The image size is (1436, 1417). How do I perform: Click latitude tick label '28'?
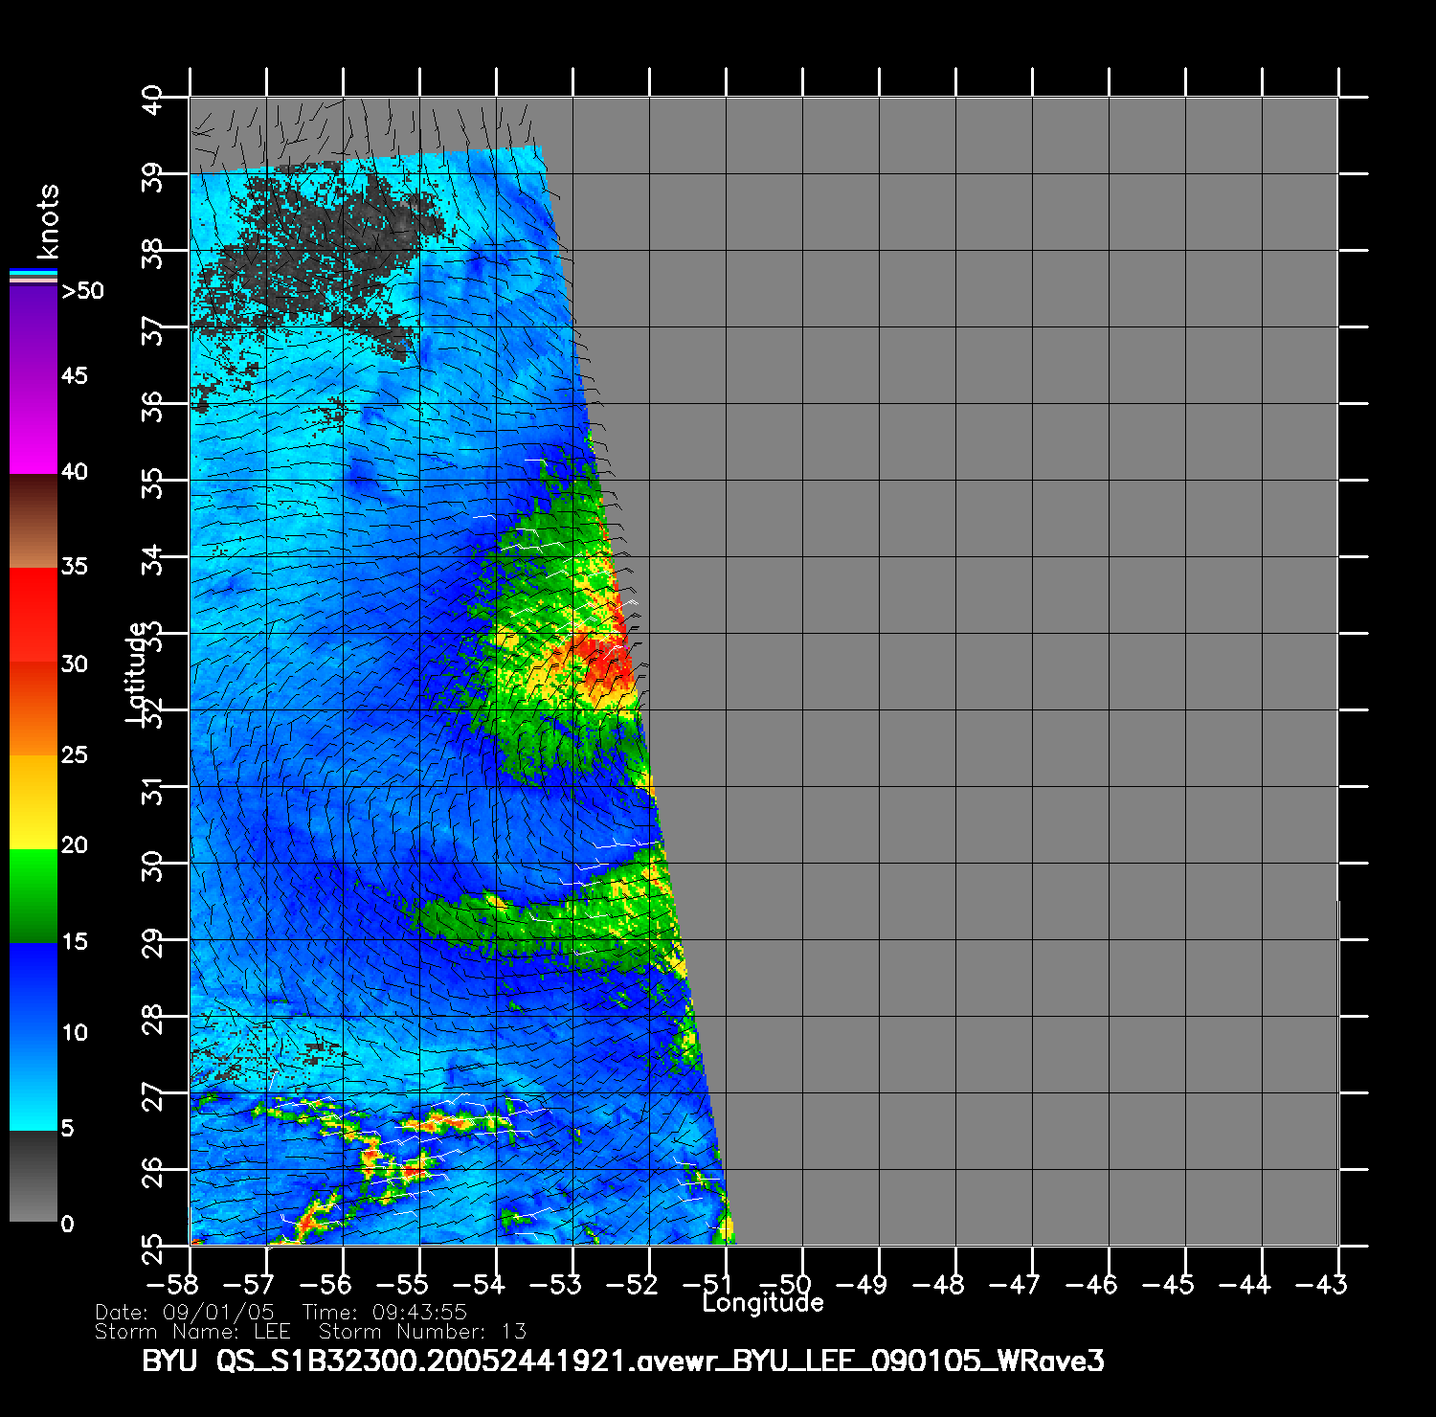pyautogui.click(x=152, y=1018)
